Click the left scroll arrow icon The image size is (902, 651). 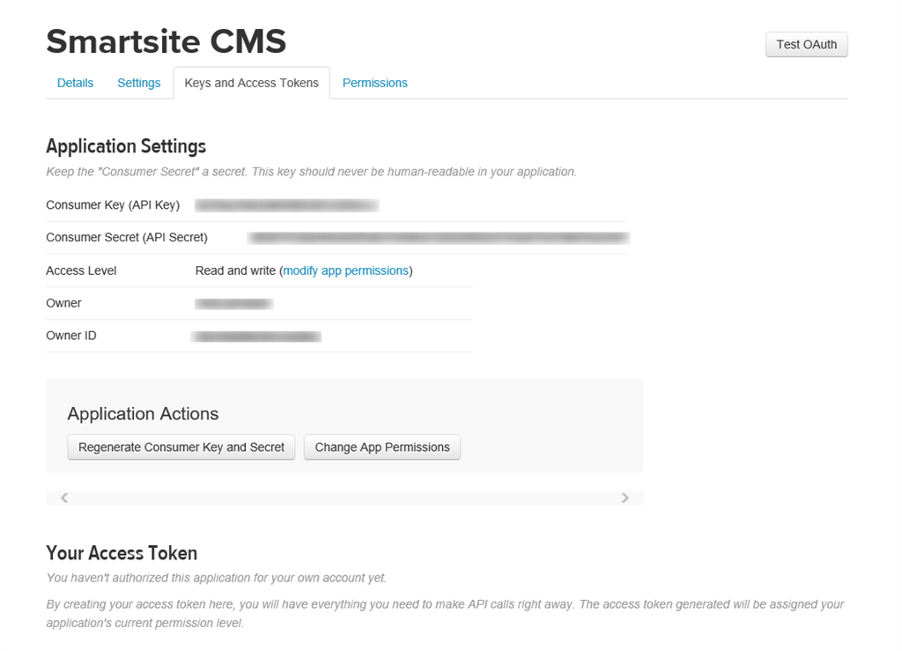click(64, 498)
